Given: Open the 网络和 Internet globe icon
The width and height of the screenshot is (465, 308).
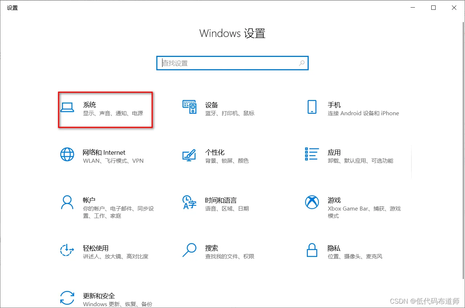Looking at the screenshot, I should [67, 155].
